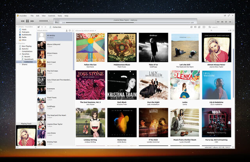
Task: Click the person icon in Album Artist header
Action: [67, 31]
